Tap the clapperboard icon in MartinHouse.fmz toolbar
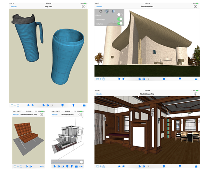 pos(196,166)
